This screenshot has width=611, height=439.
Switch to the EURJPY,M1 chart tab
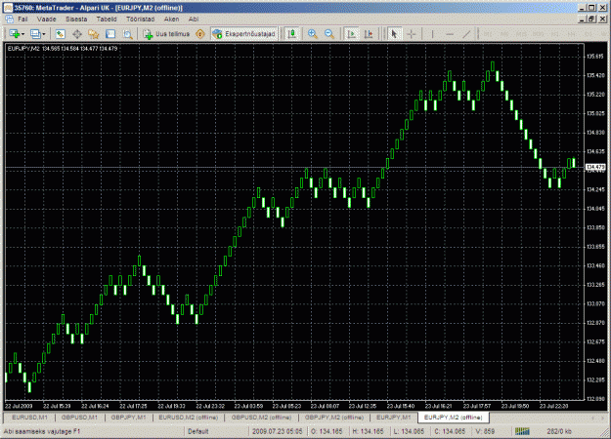click(x=394, y=418)
